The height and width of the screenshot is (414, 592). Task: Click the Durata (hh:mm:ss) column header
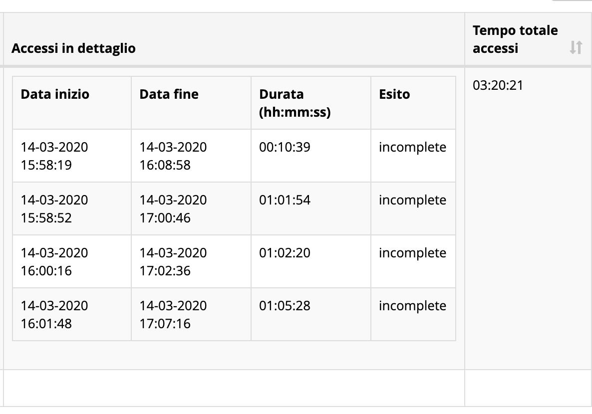pos(295,103)
